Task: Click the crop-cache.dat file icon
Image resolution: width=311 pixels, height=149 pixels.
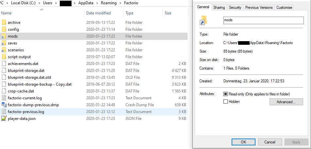Action: coord(4,91)
